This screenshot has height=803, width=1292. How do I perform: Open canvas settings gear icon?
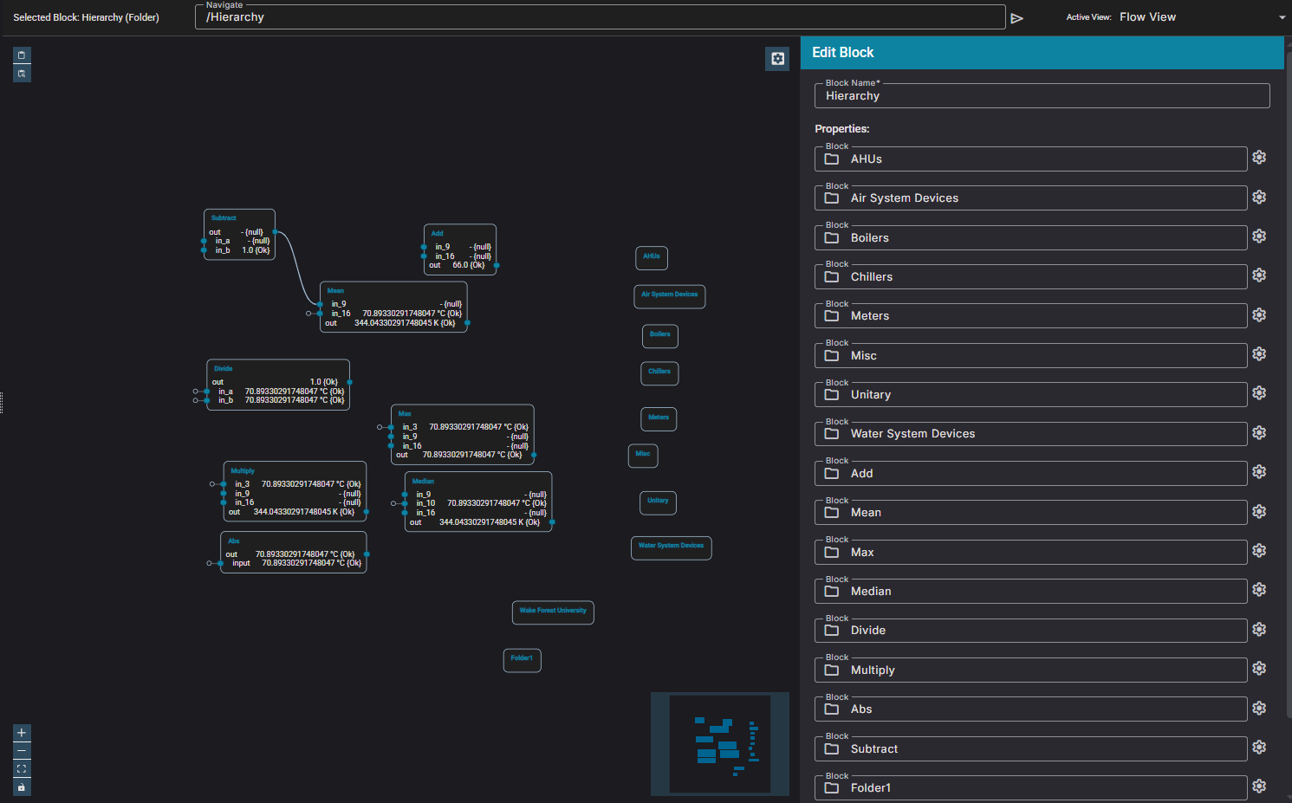point(777,58)
